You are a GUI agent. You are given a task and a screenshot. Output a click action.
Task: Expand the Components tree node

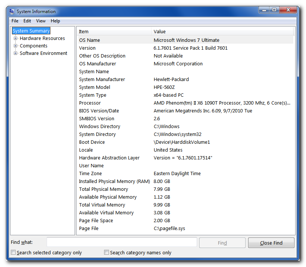point(15,46)
